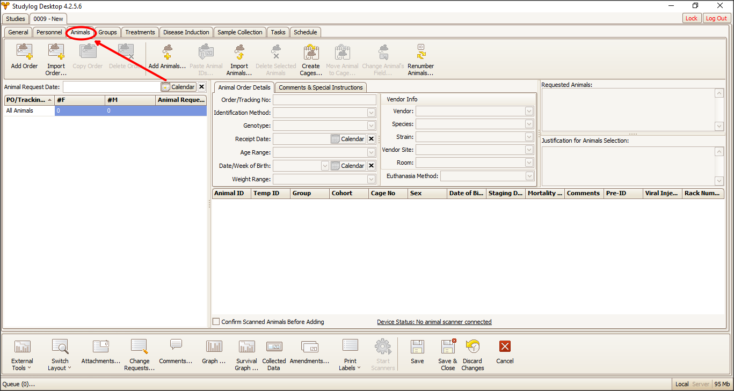Launch the Create Cages tool

pos(310,52)
